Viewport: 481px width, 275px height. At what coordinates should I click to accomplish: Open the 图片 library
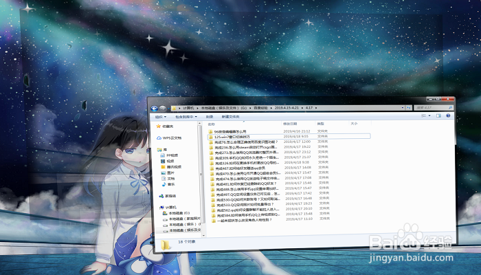point(168,173)
